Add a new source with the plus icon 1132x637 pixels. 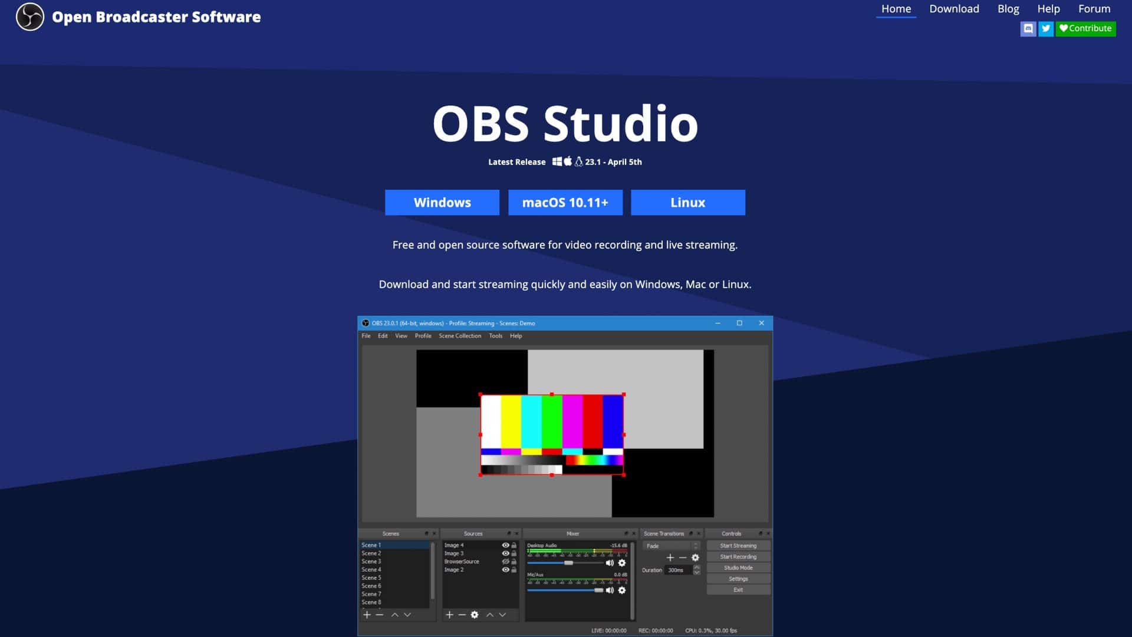point(449,615)
